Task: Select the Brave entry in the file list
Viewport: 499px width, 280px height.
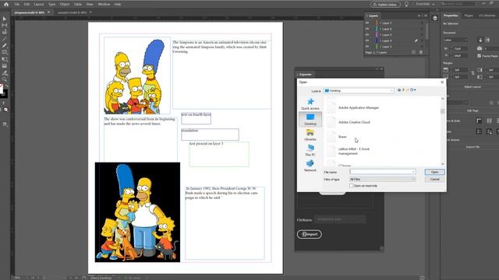Action: tap(342, 137)
